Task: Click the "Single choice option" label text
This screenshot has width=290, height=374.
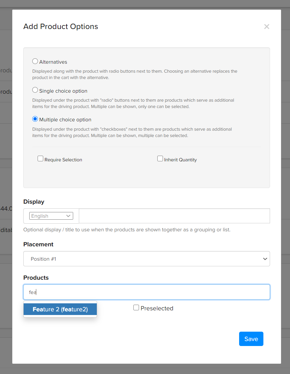Action: click(63, 91)
